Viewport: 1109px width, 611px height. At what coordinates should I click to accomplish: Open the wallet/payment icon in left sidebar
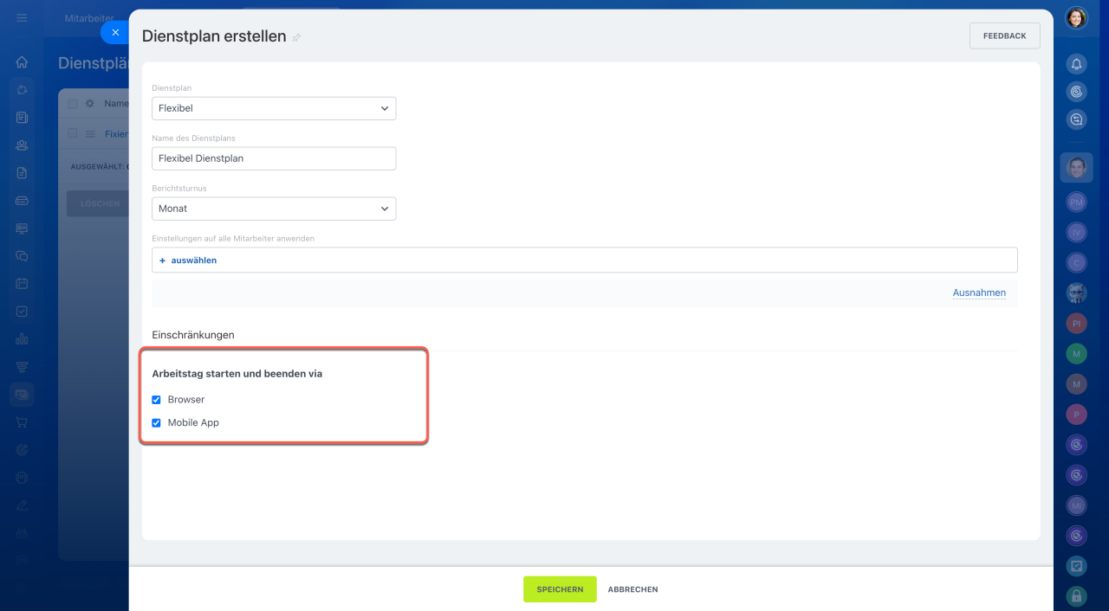point(22,201)
